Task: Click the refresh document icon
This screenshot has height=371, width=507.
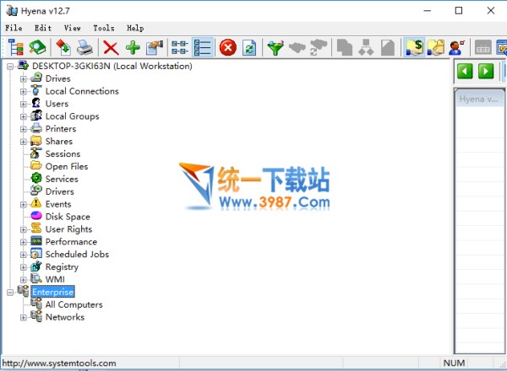Action: tap(249, 48)
